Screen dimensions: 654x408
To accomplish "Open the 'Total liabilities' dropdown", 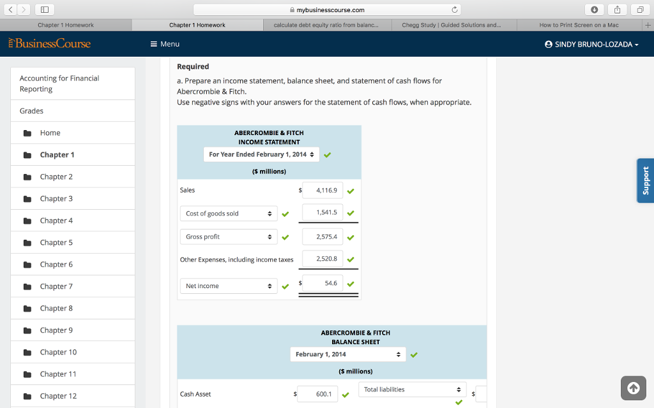I will point(413,390).
